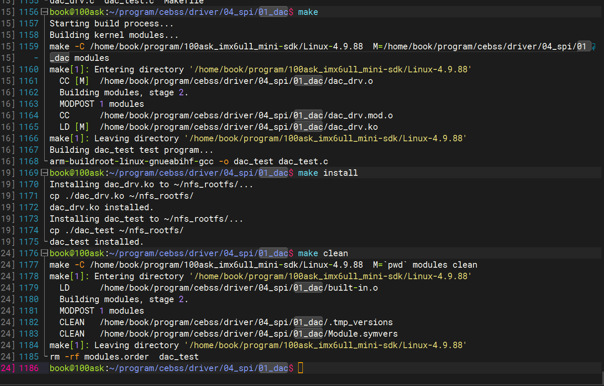604x386 pixels.
Task: Click the wrapped '_dac modules' continuation line
Action: click(79, 58)
